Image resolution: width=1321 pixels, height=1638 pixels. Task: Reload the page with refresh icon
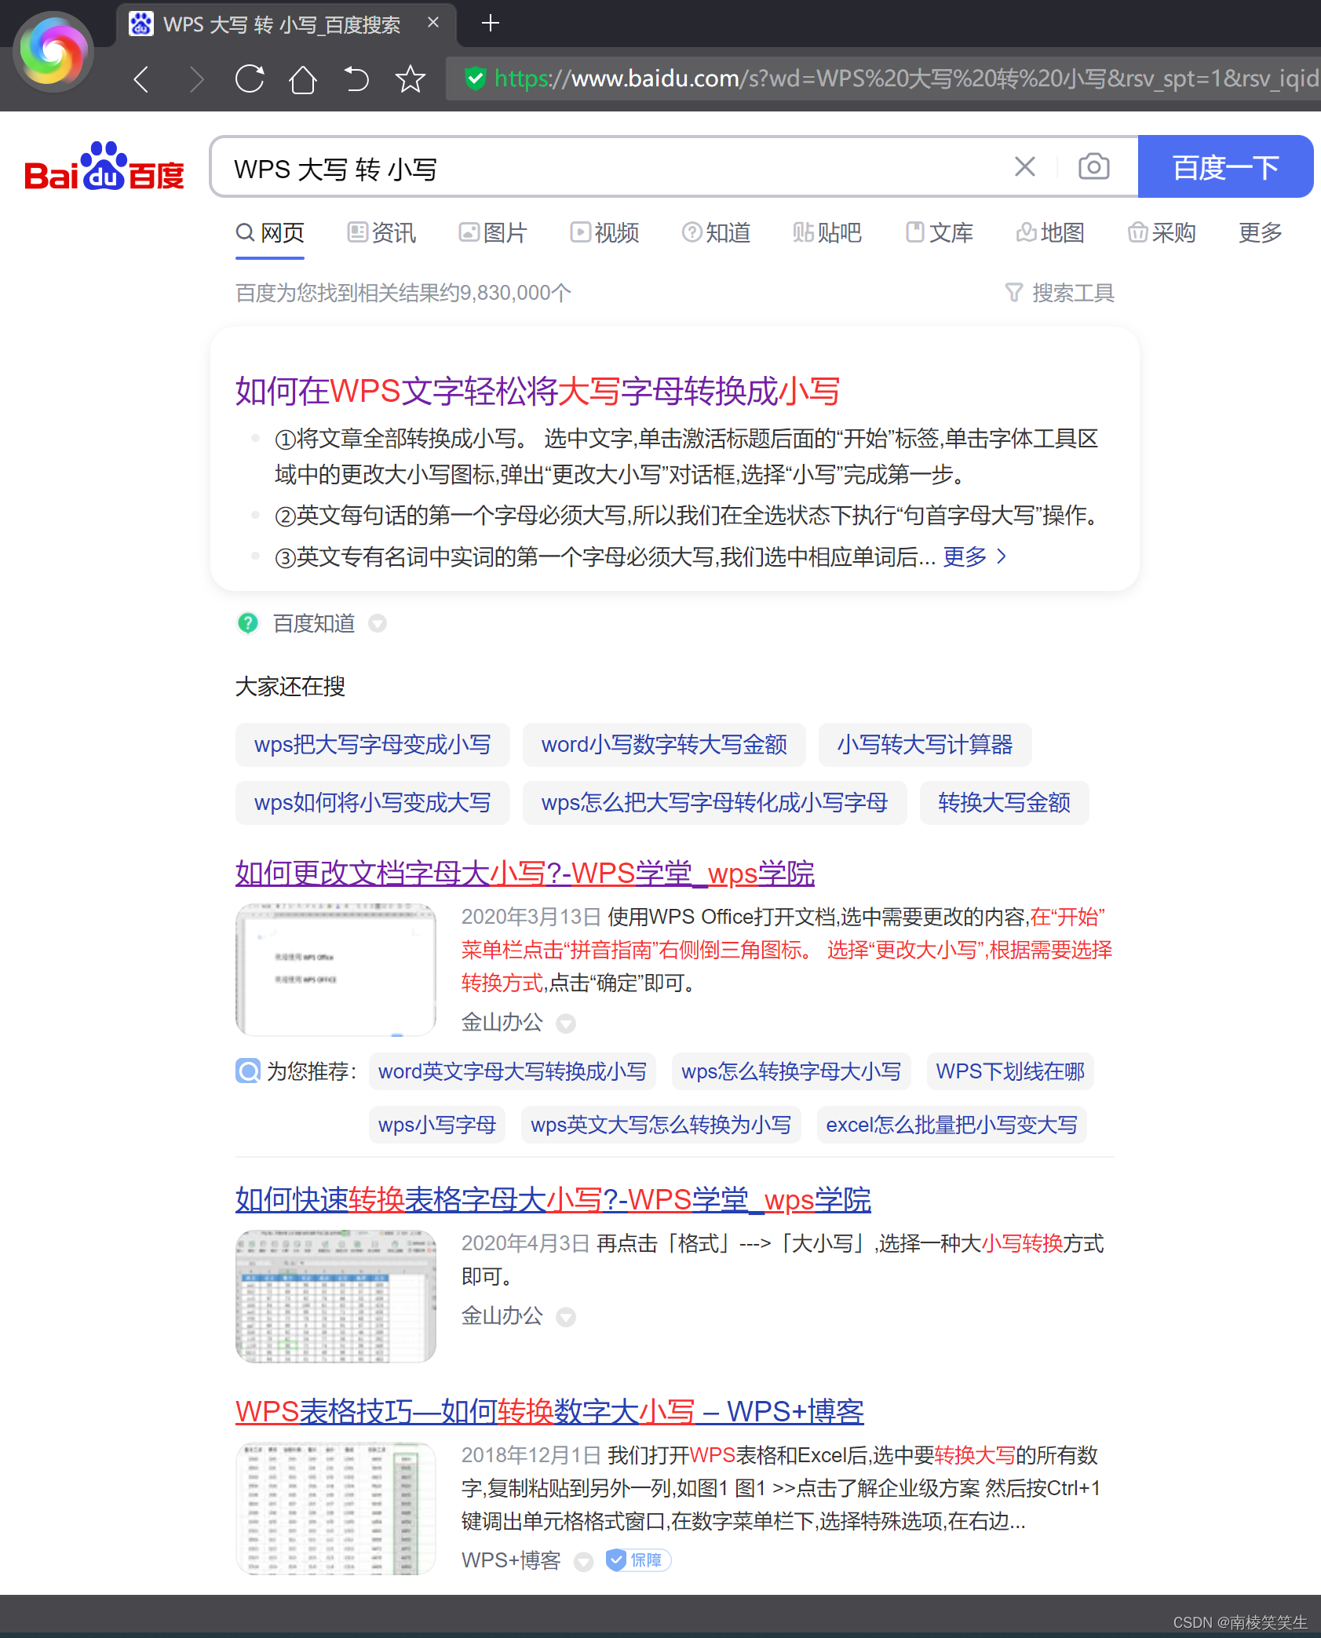[250, 78]
